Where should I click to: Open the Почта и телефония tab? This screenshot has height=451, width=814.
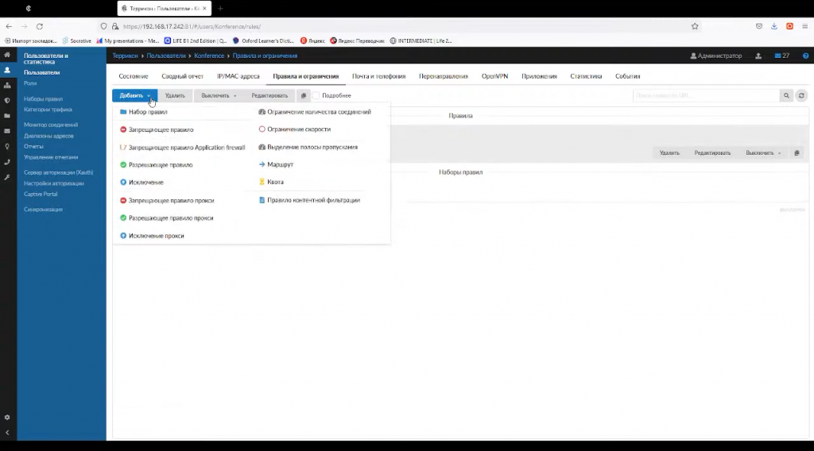coord(378,76)
